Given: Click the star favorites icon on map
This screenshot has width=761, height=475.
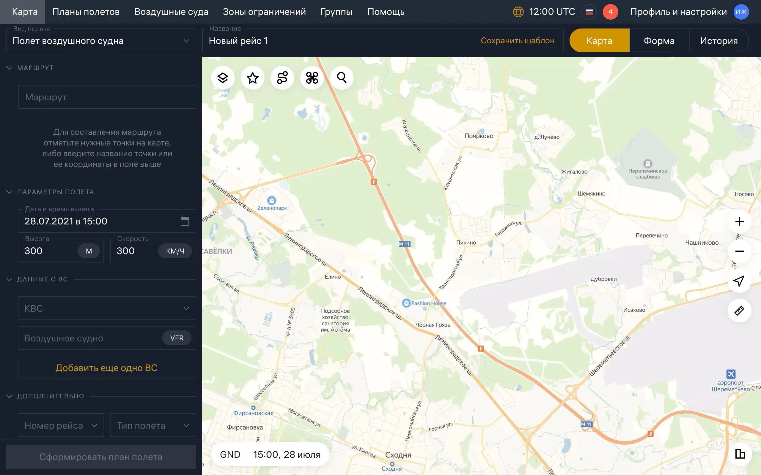Looking at the screenshot, I should [252, 77].
